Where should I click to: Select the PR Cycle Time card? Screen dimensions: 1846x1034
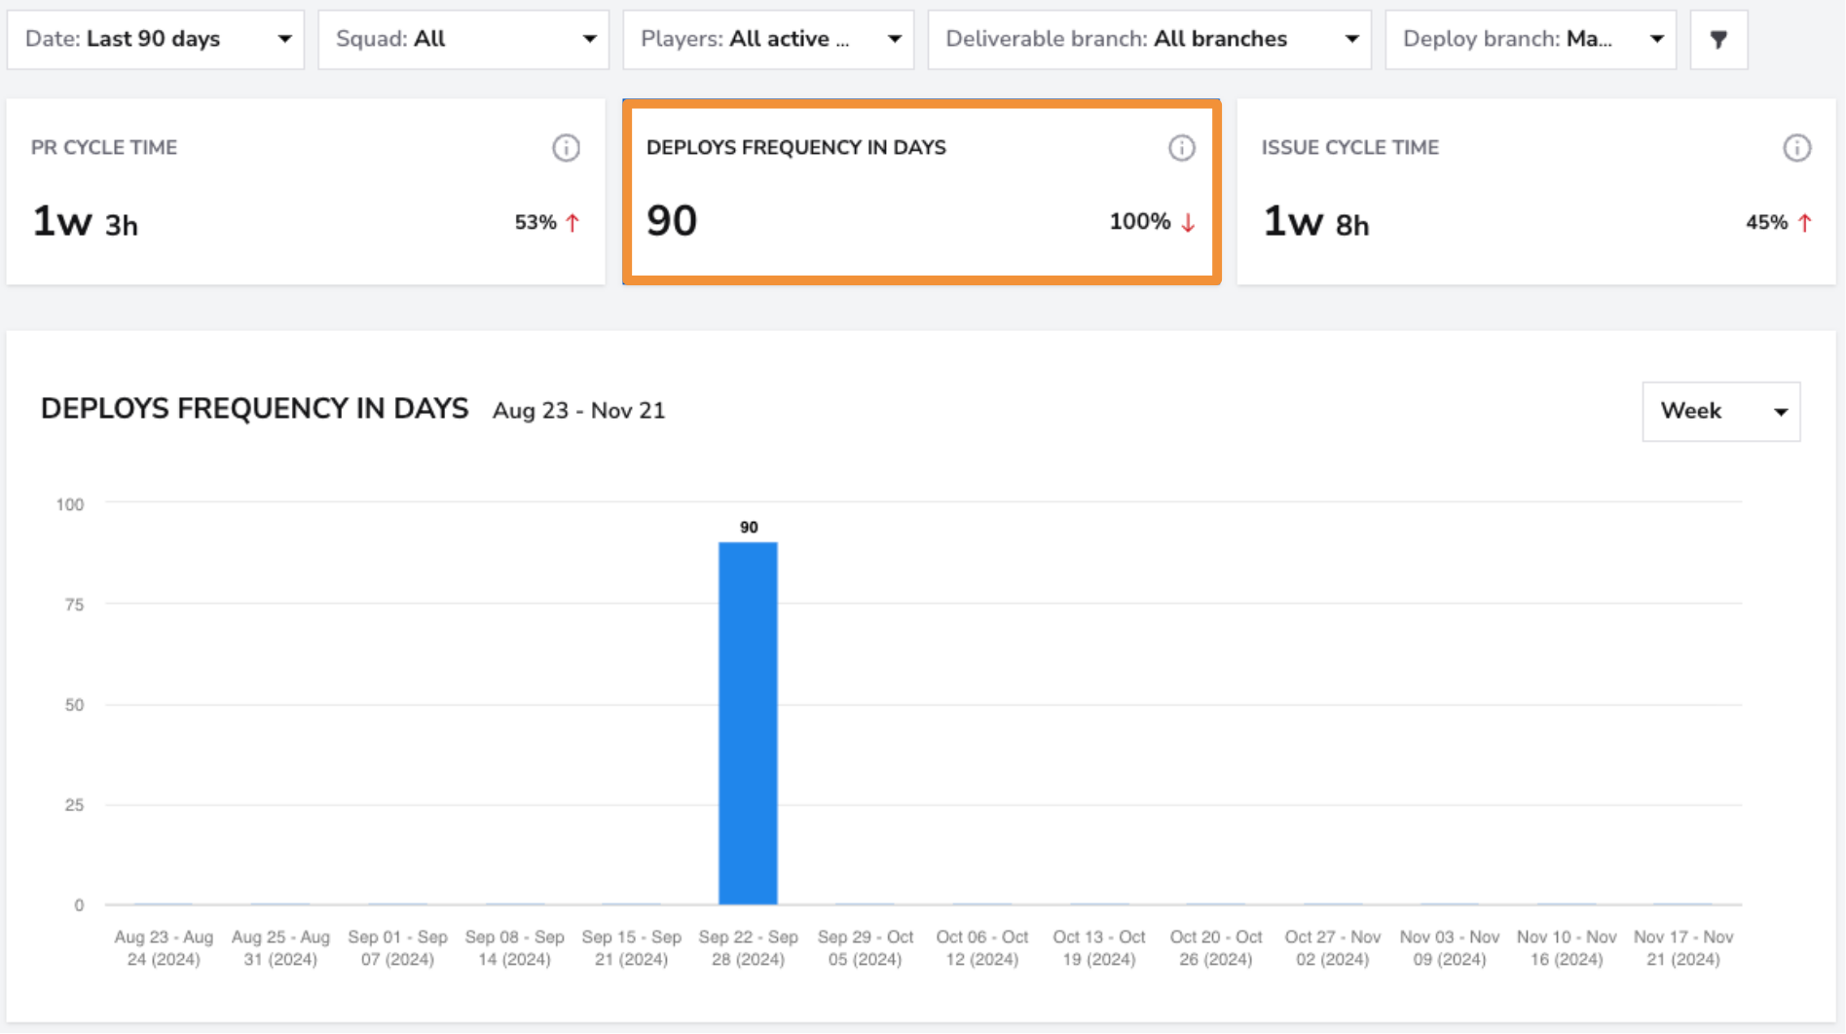(306, 192)
